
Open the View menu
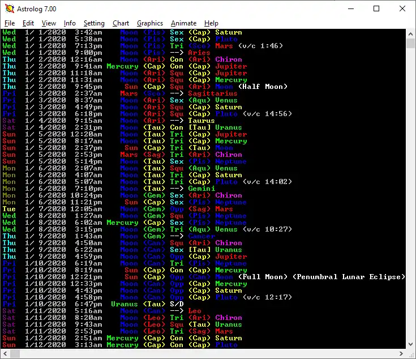(49, 23)
